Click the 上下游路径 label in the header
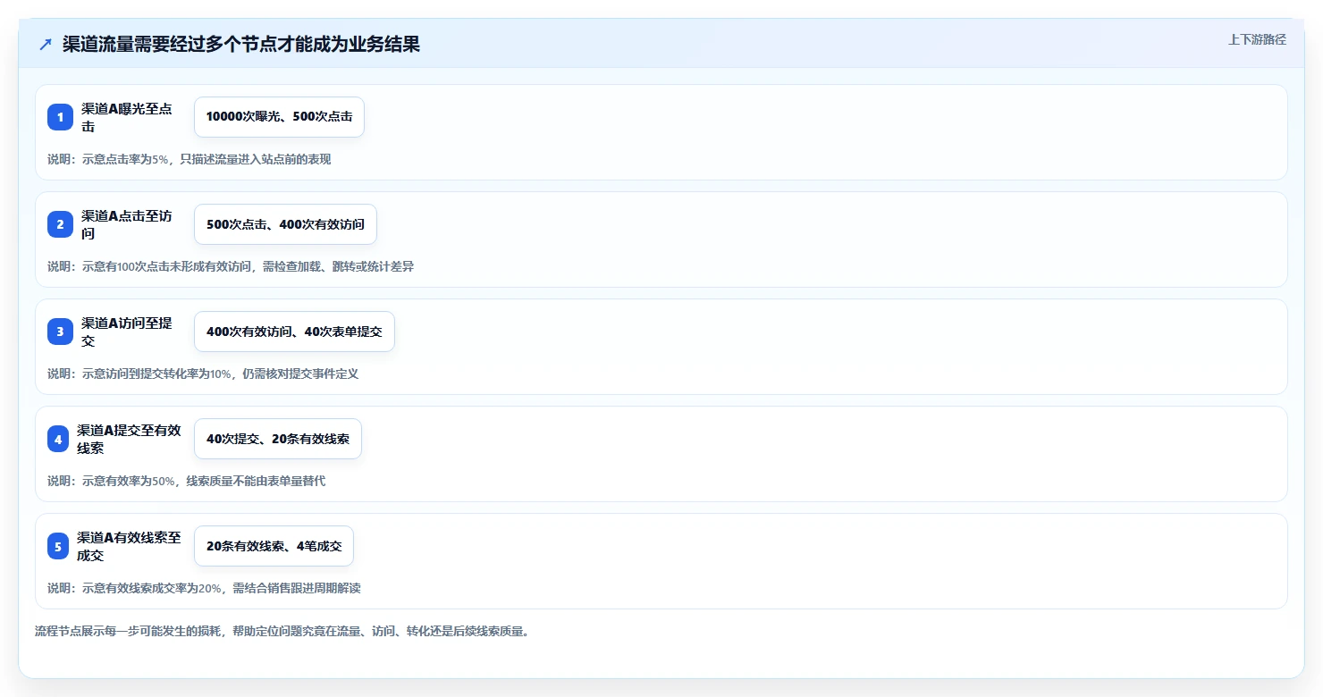The width and height of the screenshot is (1323, 697). point(1257,39)
